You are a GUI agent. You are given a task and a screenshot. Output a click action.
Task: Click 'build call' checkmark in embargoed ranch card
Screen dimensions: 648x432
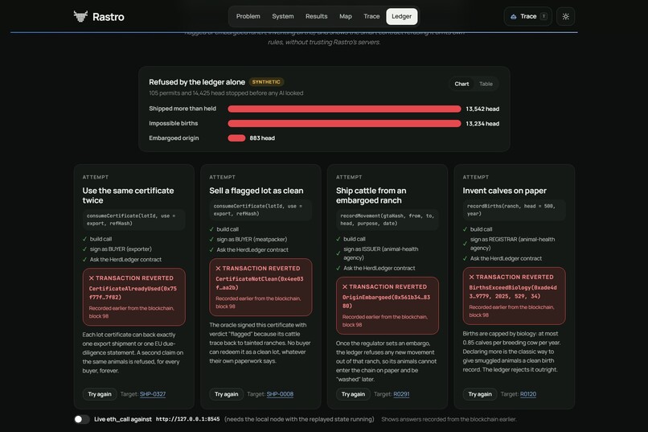(338, 239)
